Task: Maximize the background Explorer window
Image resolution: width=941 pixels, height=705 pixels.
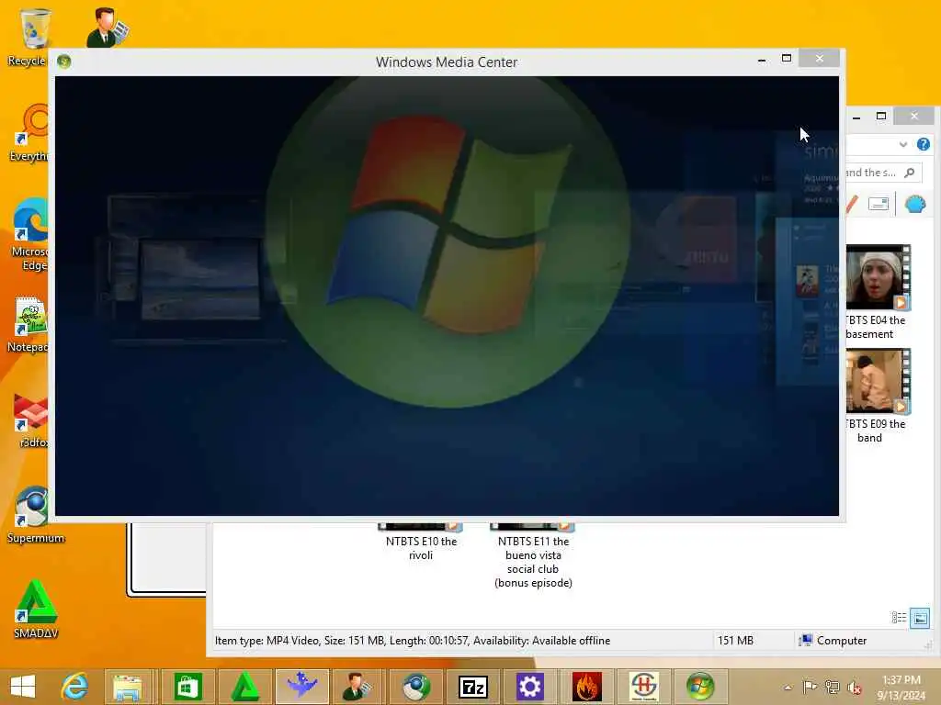Action: point(881,117)
